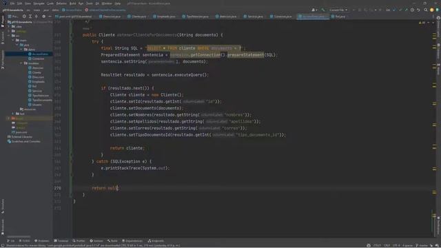The width and height of the screenshot is (441, 248).
Task: Click the Git update project icon
Action: point(394,10)
